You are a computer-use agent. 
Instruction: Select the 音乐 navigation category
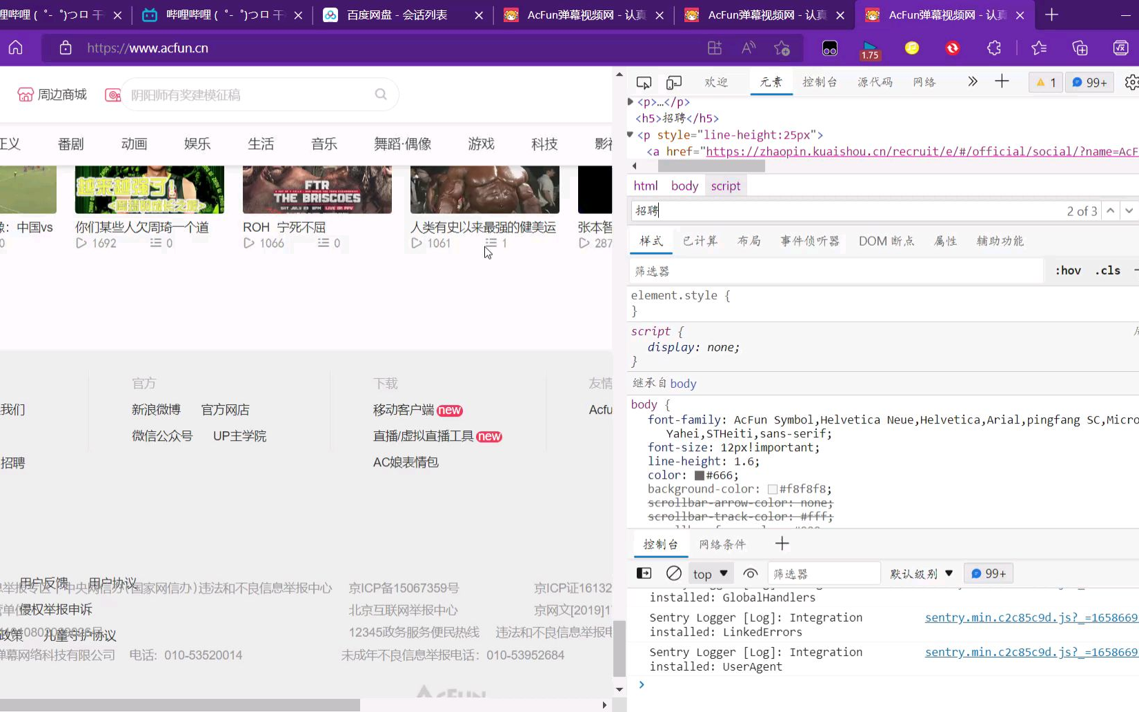(x=324, y=144)
